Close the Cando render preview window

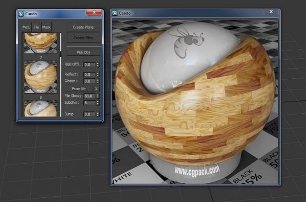tap(271, 11)
